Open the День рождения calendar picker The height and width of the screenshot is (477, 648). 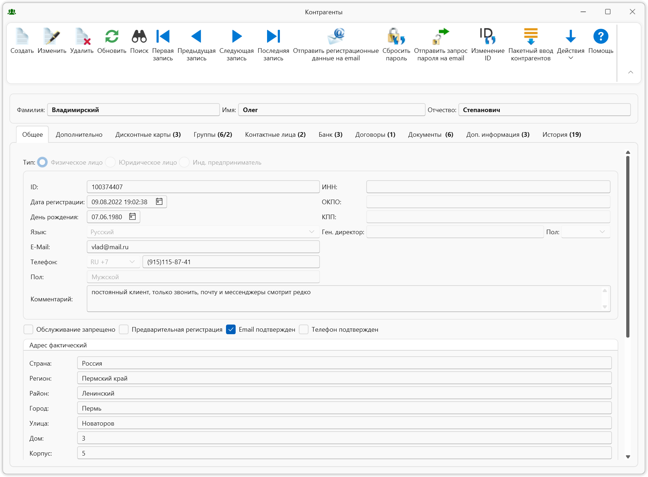click(x=132, y=217)
